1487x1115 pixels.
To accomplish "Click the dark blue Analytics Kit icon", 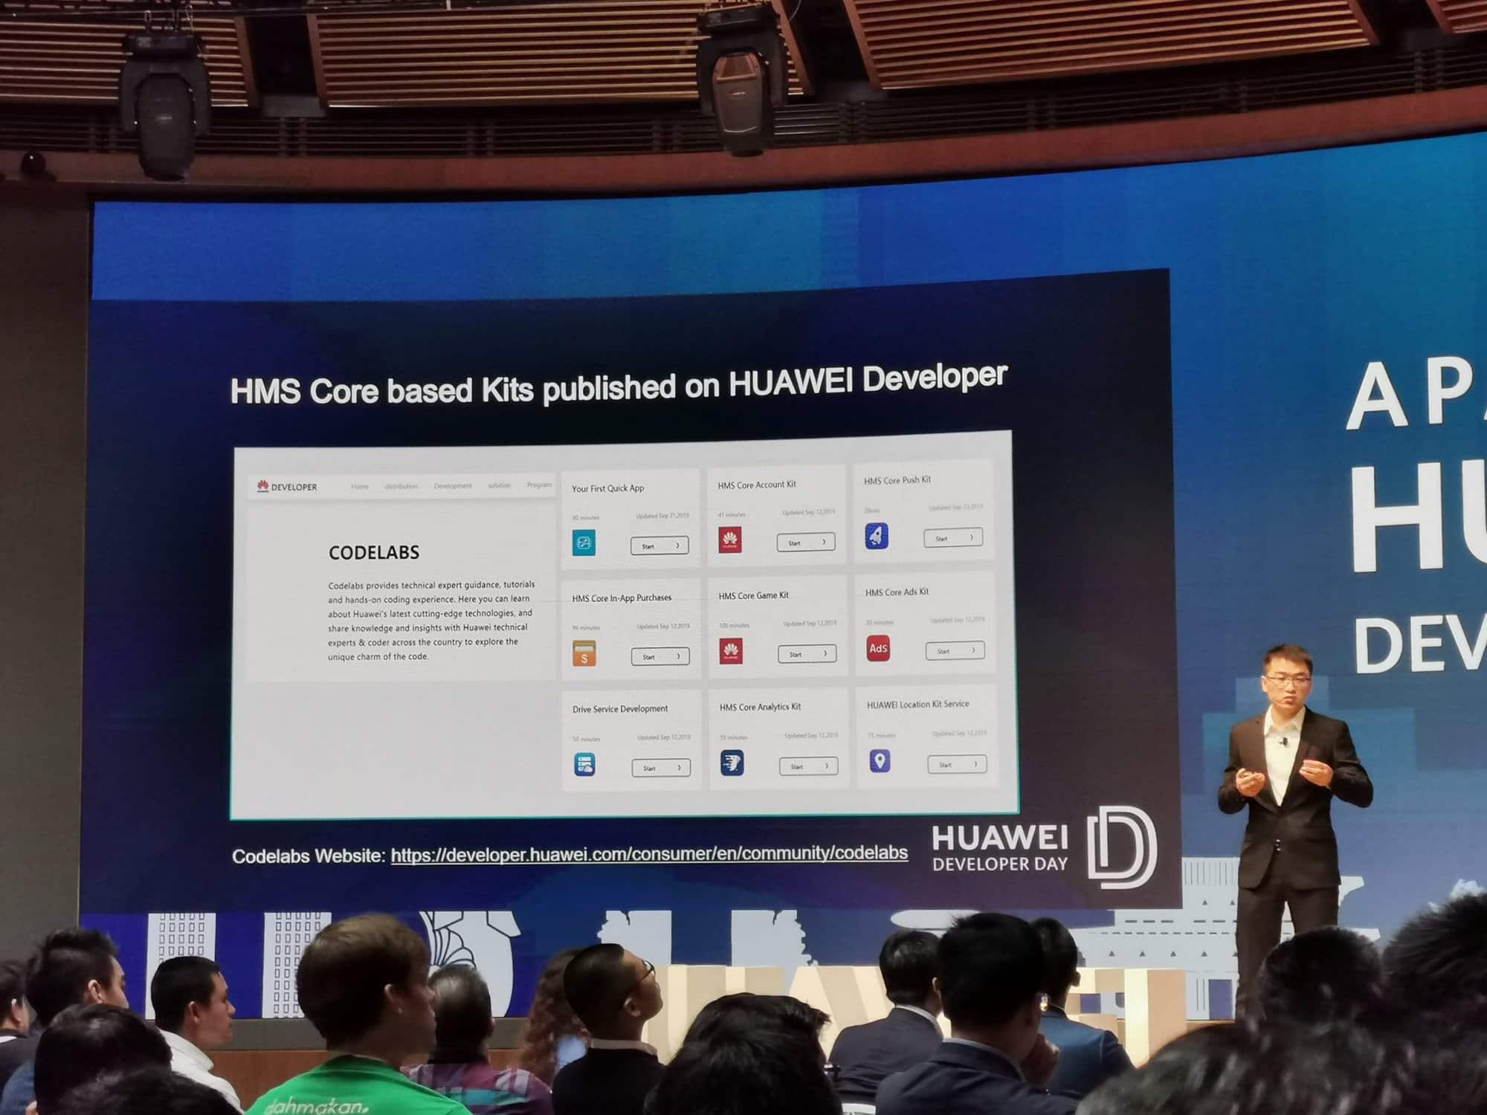I will 732,763.
